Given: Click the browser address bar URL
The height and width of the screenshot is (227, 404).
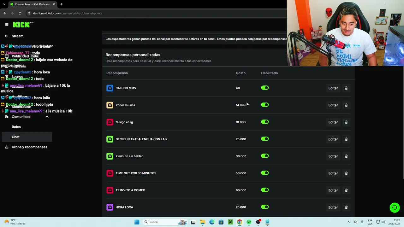Looking at the screenshot, I should (x=68, y=13).
